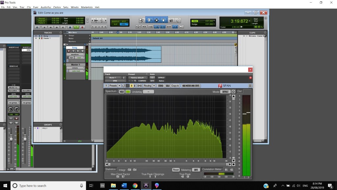The height and width of the screenshot is (190, 337).
Task: Open the SPAN Routing dropdown
Action: tap(148, 86)
